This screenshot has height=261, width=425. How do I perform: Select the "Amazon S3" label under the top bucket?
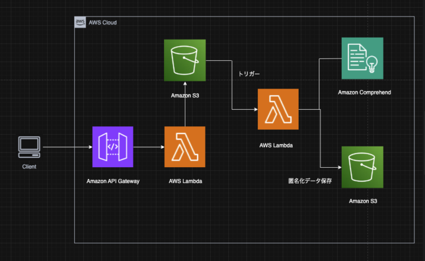click(x=185, y=95)
